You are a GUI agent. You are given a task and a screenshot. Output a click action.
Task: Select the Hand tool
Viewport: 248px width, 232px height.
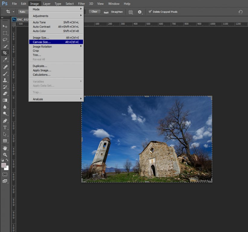click(x=5, y=148)
